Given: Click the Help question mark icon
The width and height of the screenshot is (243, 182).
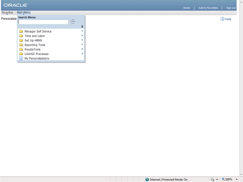Looking at the screenshot, I should pyautogui.click(x=222, y=19).
